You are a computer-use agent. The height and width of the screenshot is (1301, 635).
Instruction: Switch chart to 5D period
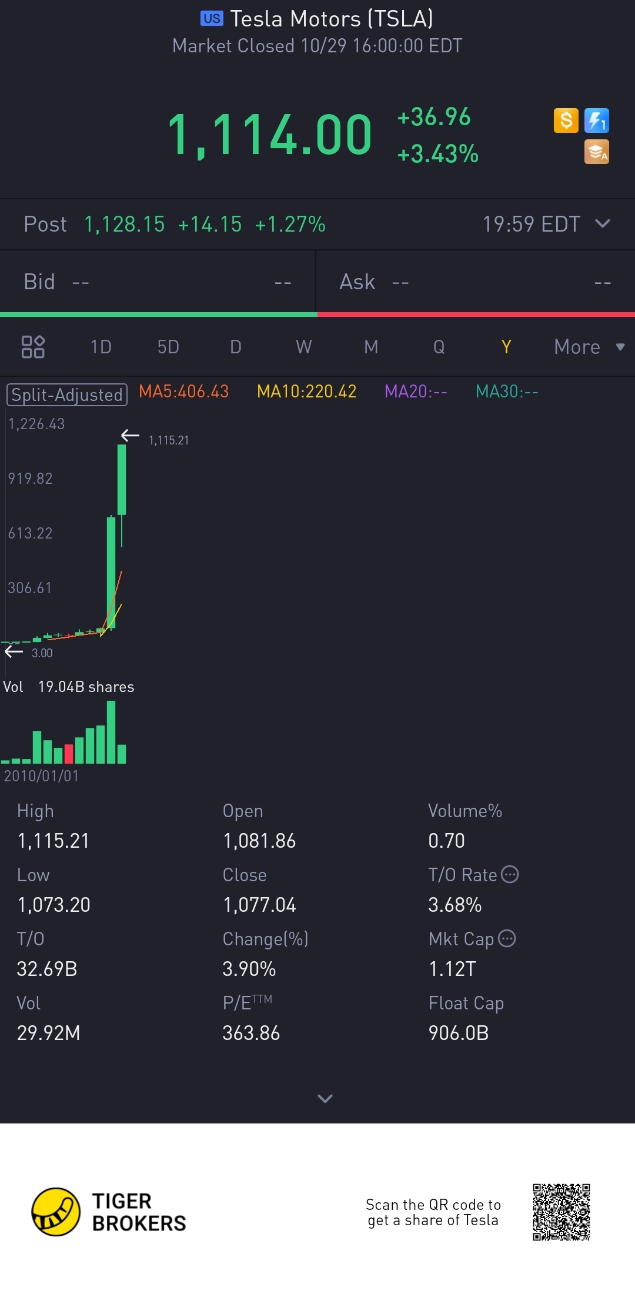coord(168,347)
